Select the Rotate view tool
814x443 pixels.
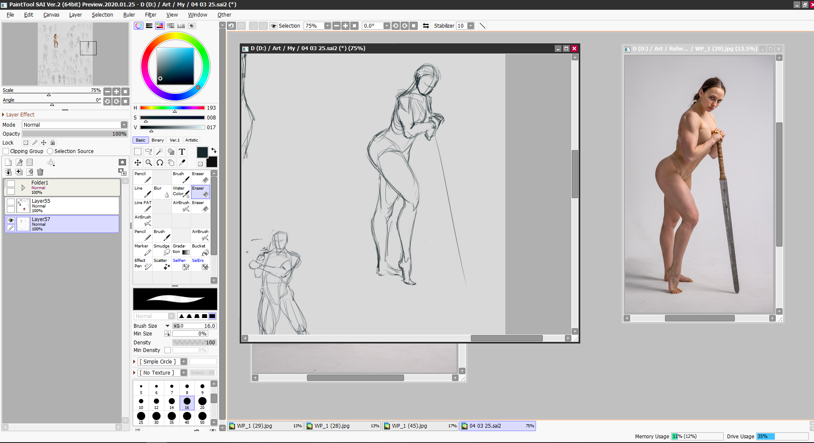pyautogui.click(x=160, y=162)
